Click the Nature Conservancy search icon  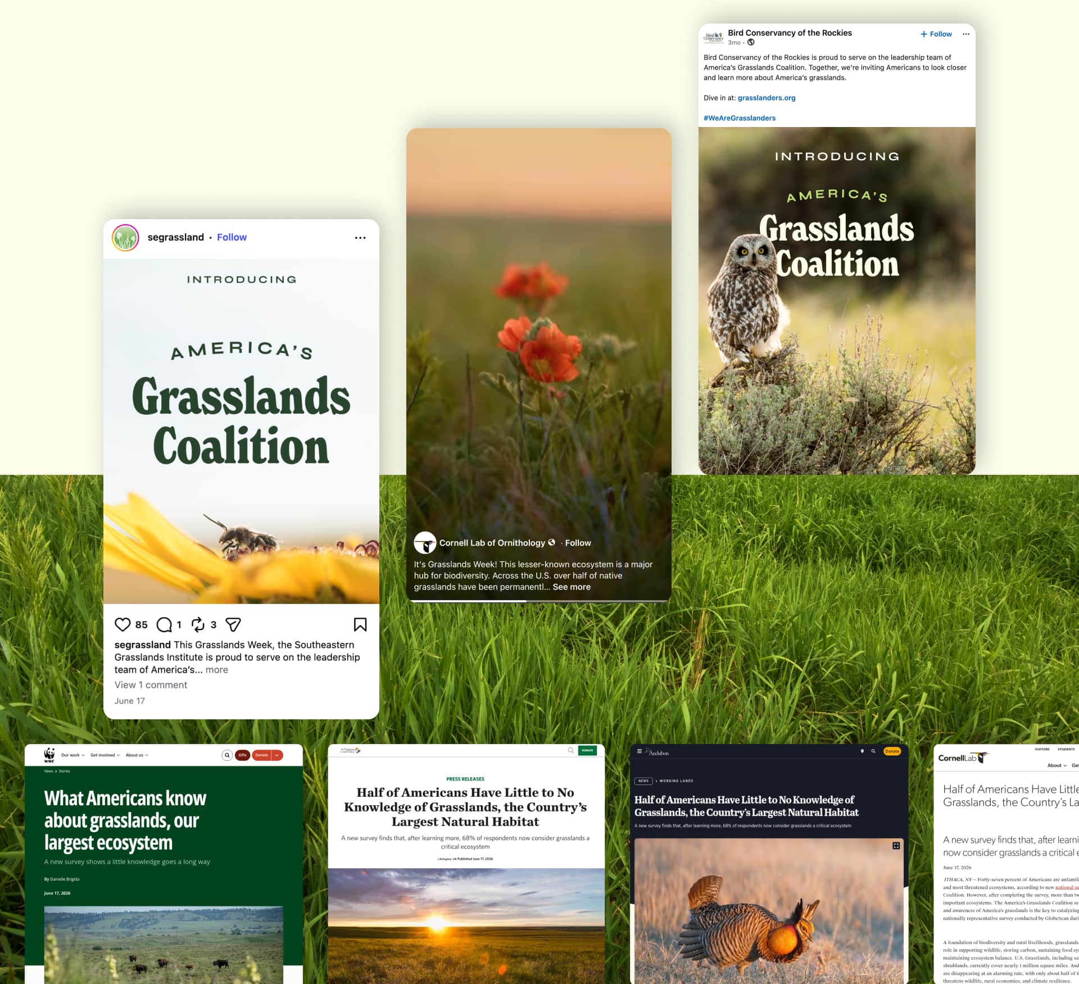click(x=571, y=750)
